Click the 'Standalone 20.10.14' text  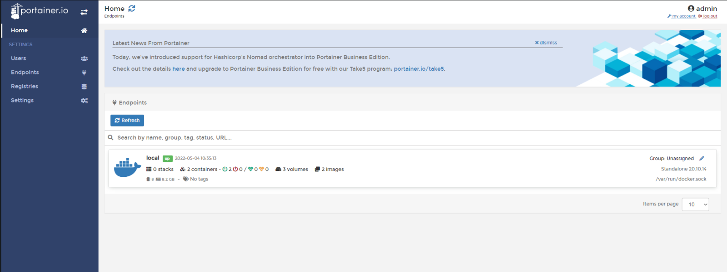[684, 169]
